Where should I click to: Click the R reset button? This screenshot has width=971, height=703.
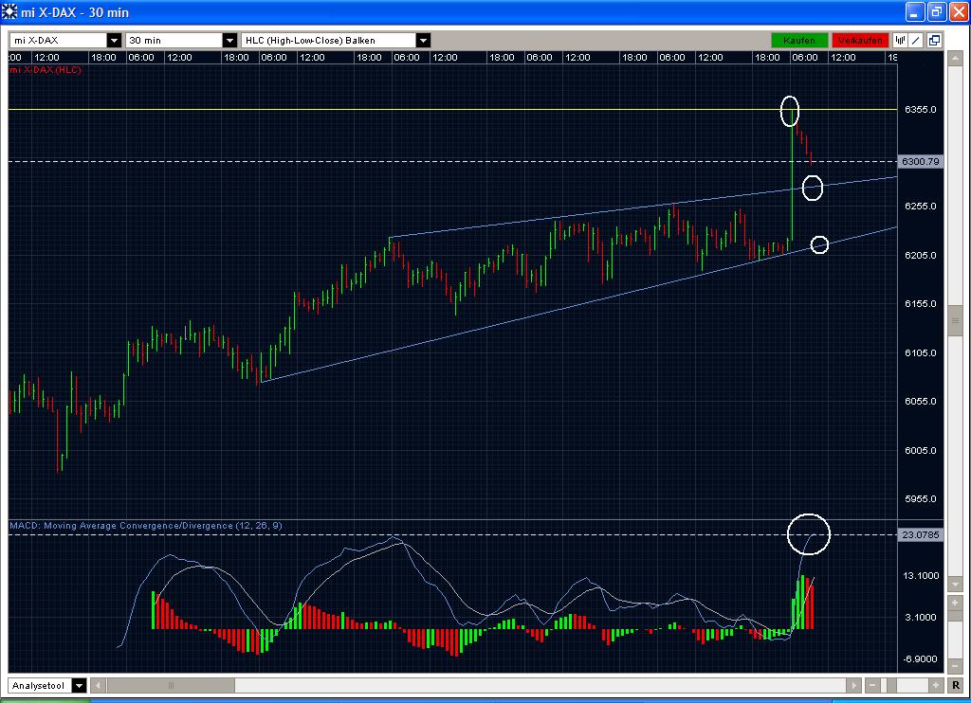956,685
